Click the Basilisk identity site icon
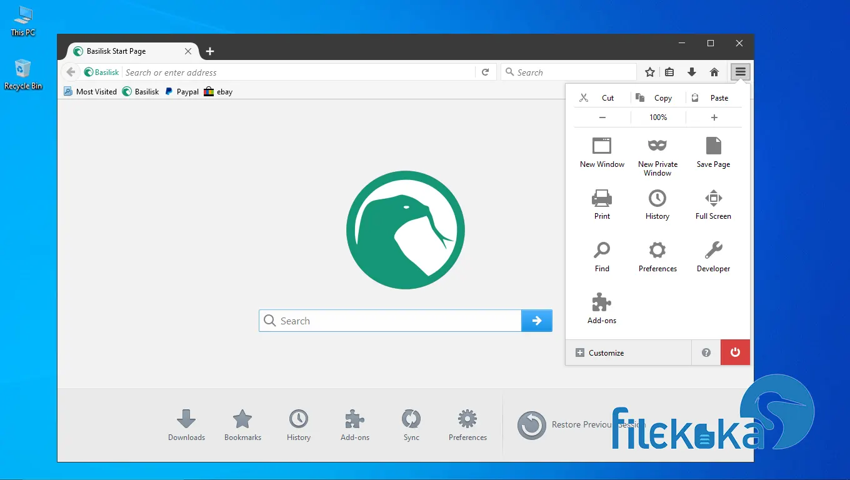The height and width of the screenshot is (480, 850). (x=102, y=72)
